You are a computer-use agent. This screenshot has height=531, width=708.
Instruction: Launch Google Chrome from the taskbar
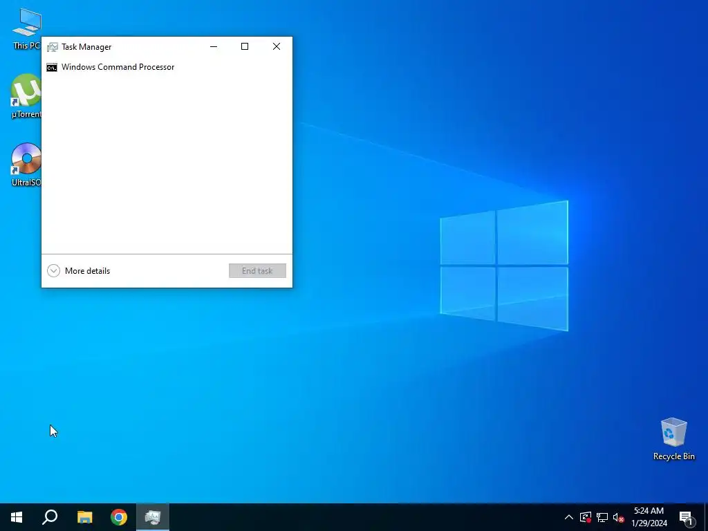pyautogui.click(x=119, y=517)
